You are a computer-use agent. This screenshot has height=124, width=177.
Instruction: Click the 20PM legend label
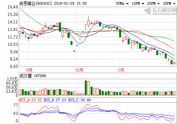point(151,3)
